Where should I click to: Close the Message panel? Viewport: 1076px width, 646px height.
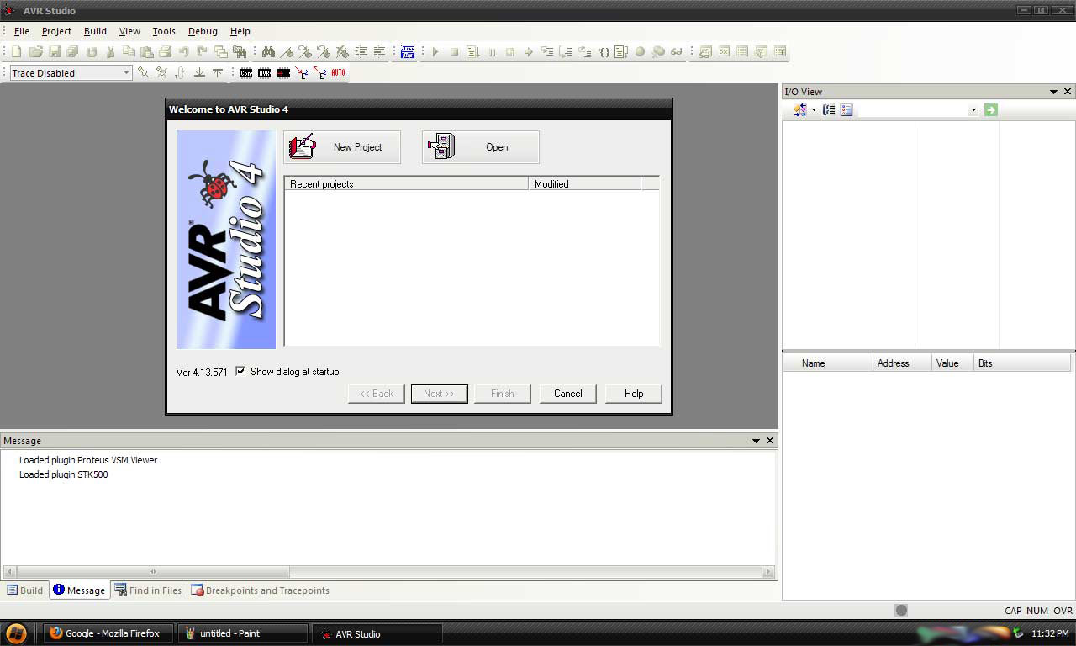coord(770,441)
